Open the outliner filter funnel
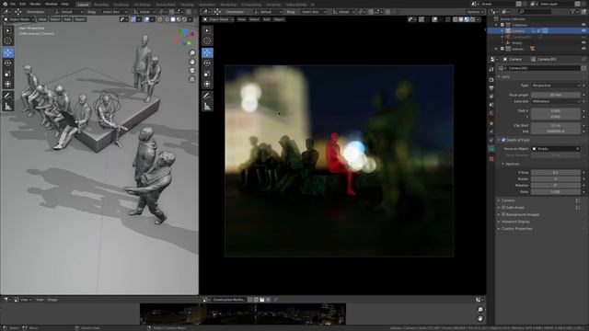Image resolution: width=589 pixels, height=331 pixels. pyautogui.click(x=572, y=12)
